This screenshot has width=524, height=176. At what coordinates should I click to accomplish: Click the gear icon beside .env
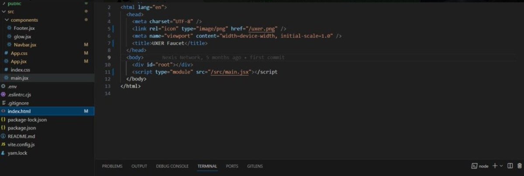coord(3,86)
